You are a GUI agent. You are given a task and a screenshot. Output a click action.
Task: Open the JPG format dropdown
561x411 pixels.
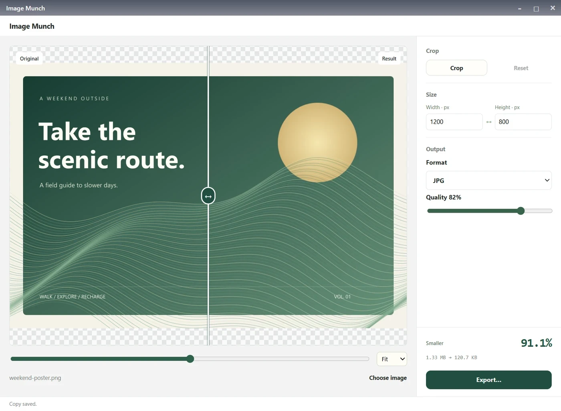(489, 181)
